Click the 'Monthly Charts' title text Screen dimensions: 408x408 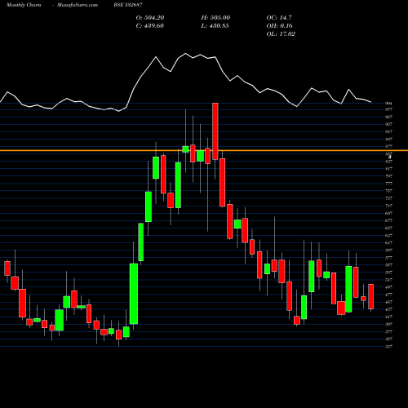[x=24, y=5]
